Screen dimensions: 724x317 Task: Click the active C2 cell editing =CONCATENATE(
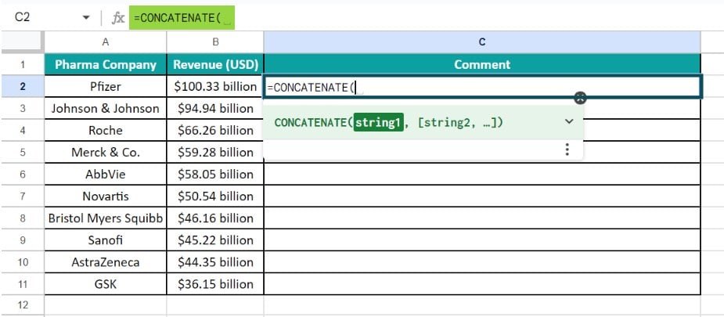pos(482,87)
